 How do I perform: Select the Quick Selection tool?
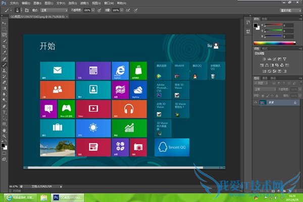[x=4, y=41]
